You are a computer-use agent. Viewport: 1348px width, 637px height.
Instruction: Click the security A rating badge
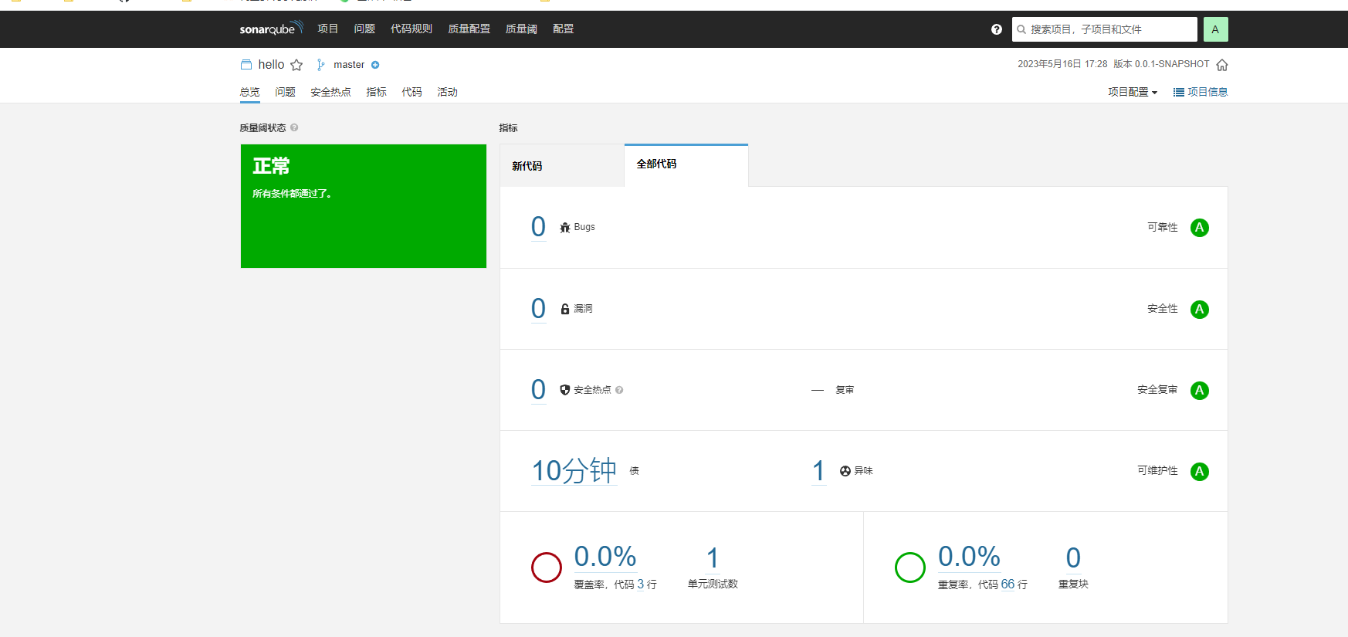(1200, 310)
